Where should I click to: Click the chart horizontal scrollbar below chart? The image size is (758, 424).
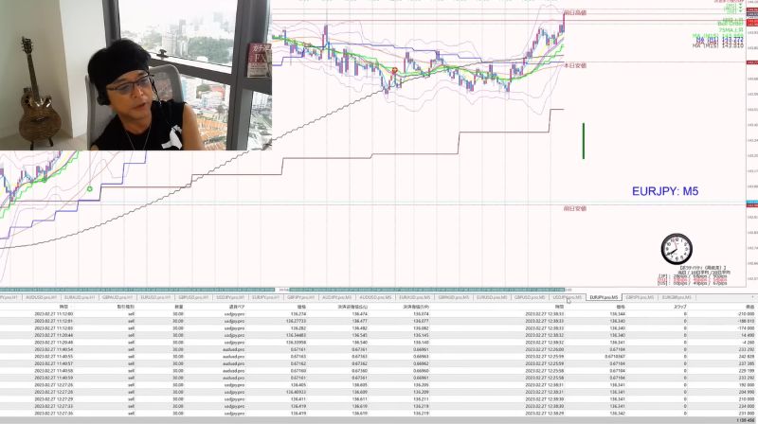click(285, 290)
